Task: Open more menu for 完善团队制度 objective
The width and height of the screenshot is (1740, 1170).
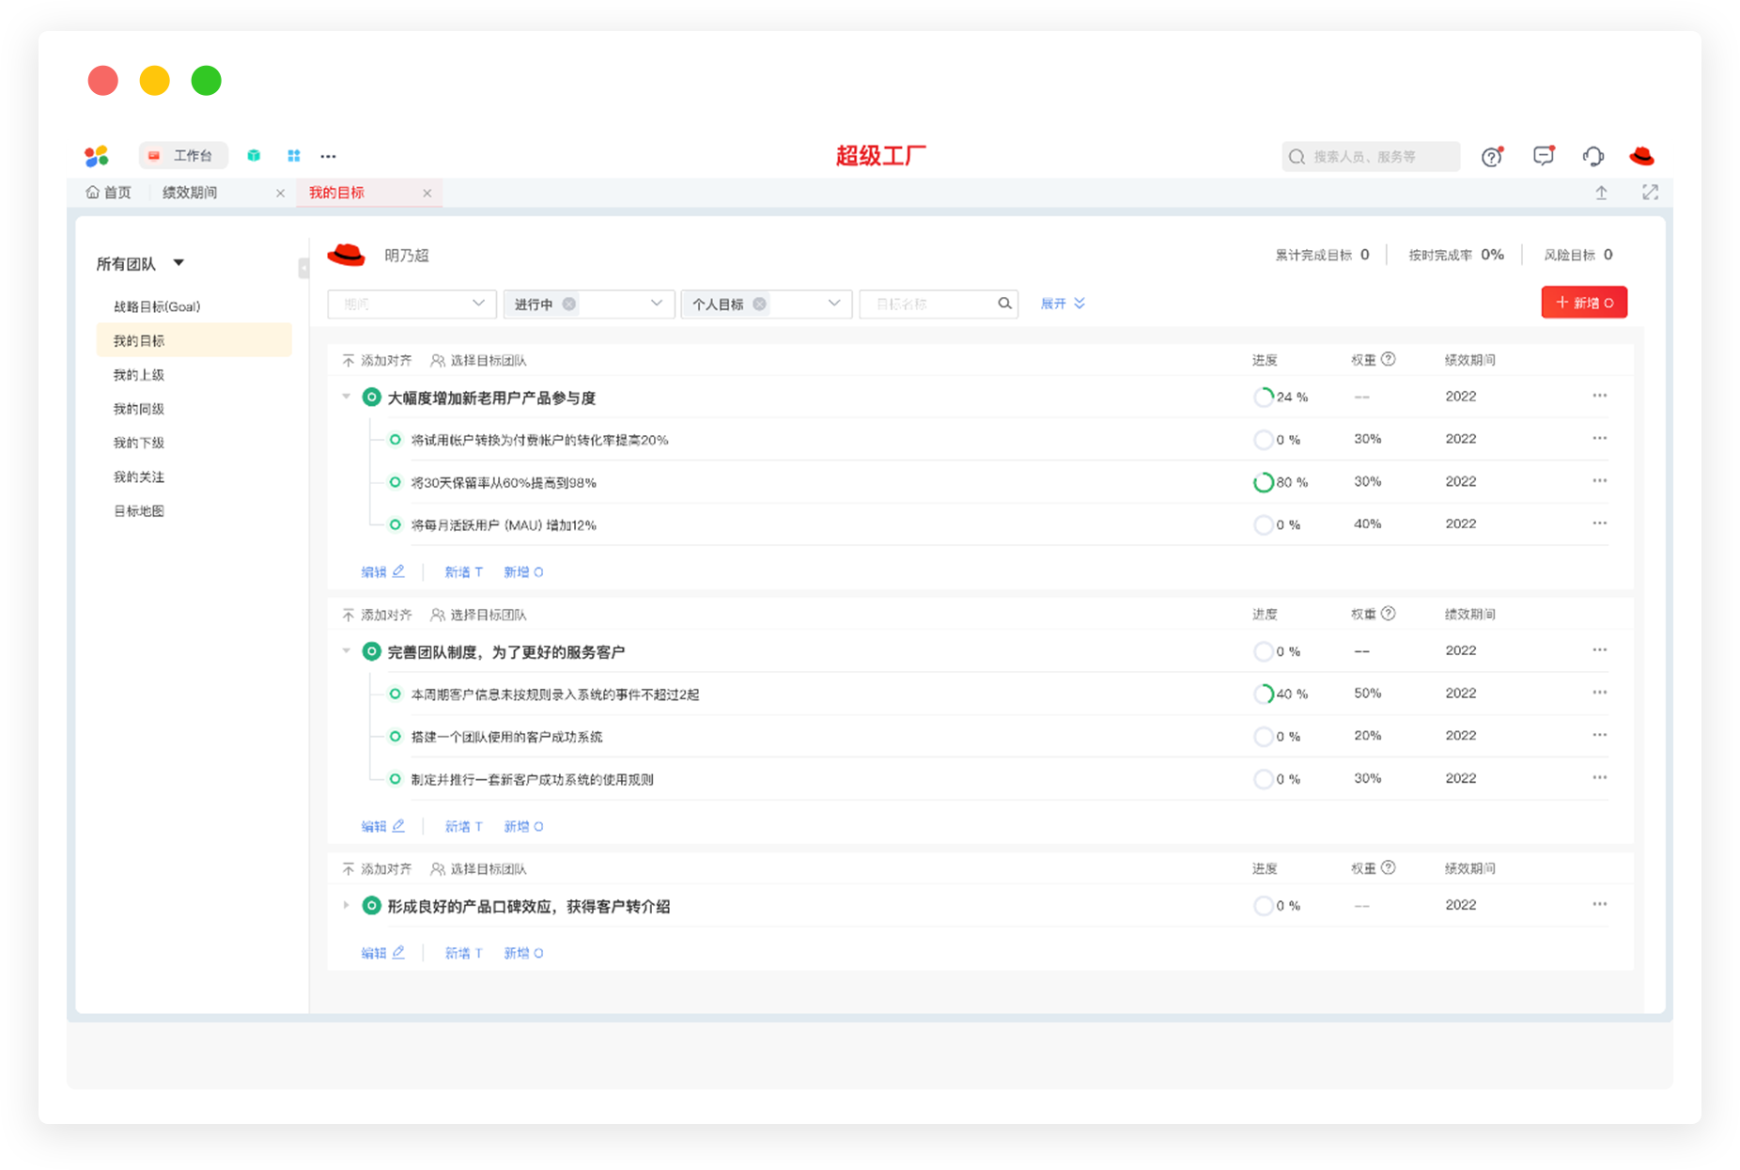Action: coord(1599,650)
